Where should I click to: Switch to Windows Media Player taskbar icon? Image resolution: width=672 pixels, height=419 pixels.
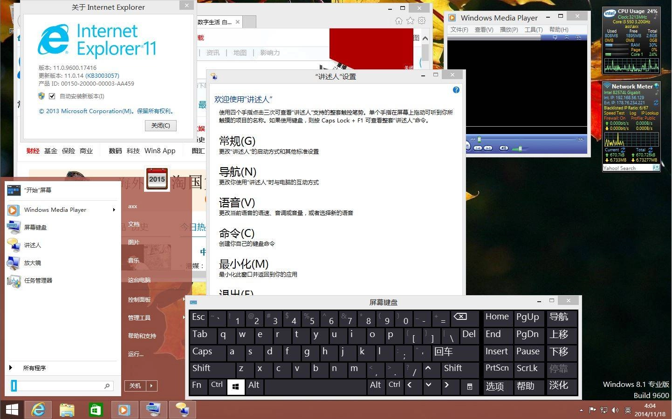tap(124, 409)
